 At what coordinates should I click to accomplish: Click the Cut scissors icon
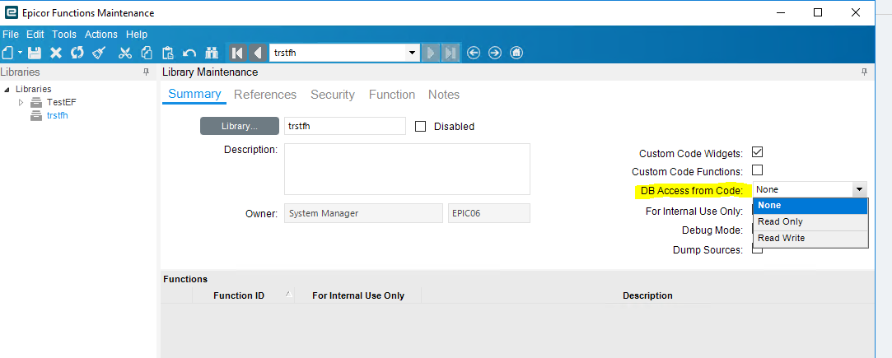click(x=125, y=53)
